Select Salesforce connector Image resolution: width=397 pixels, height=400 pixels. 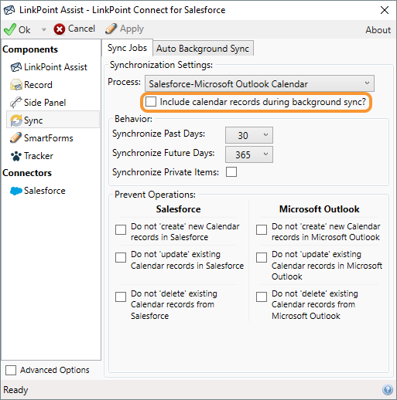[x=45, y=191]
